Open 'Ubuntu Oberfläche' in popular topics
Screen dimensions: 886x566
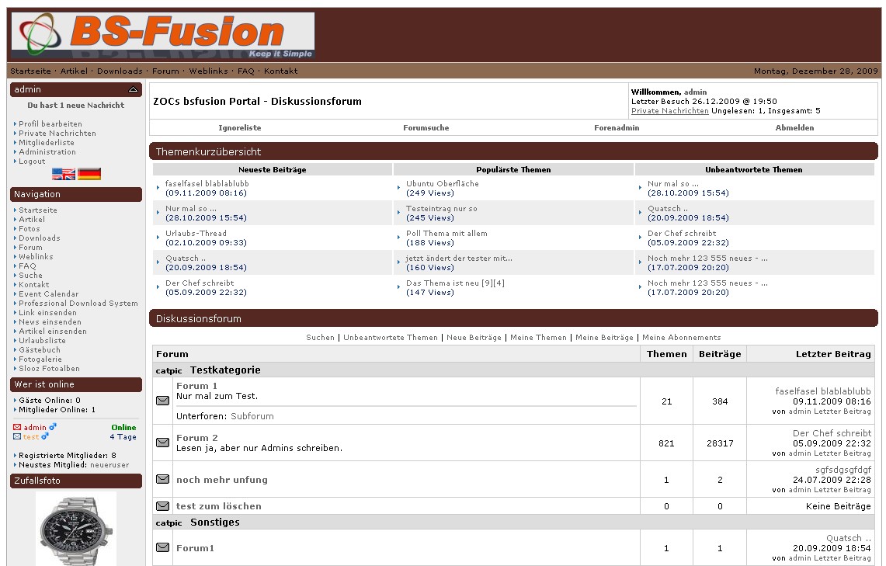point(443,184)
